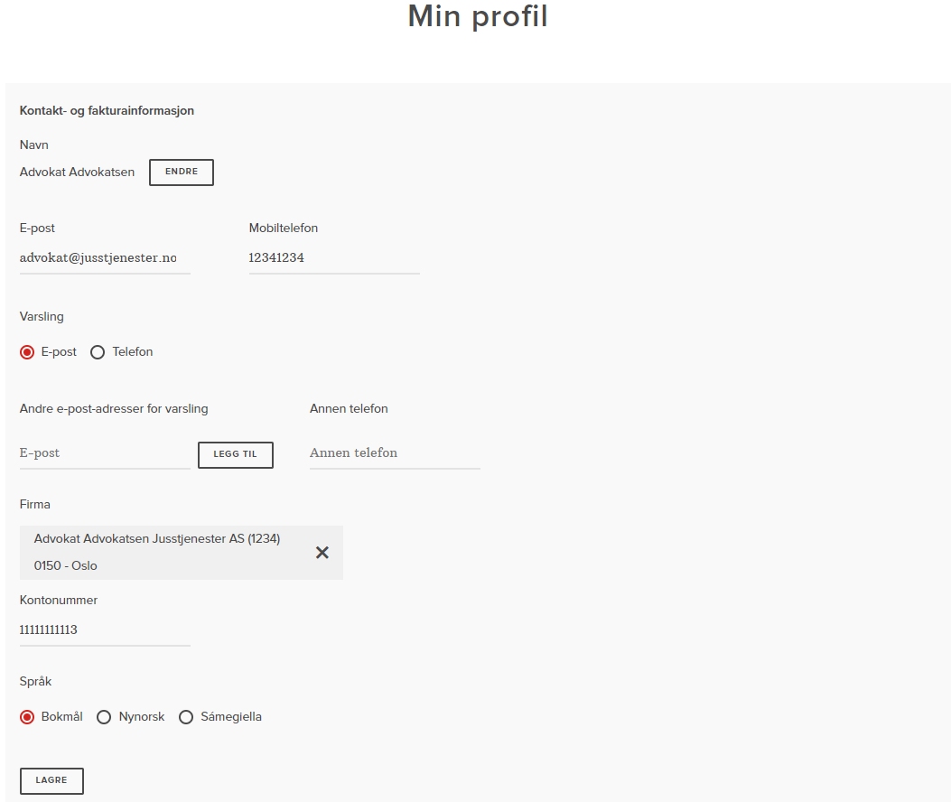The width and height of the screenshot is (951, 802).
Task: Click the Kontonummer label
Action: click(59, 601)
